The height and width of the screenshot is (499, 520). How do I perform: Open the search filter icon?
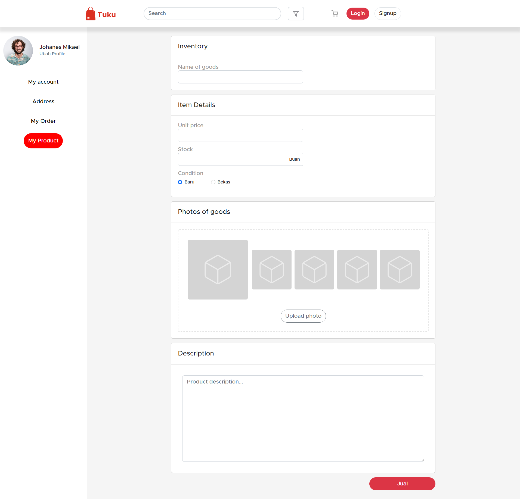(x=296, y=13)
